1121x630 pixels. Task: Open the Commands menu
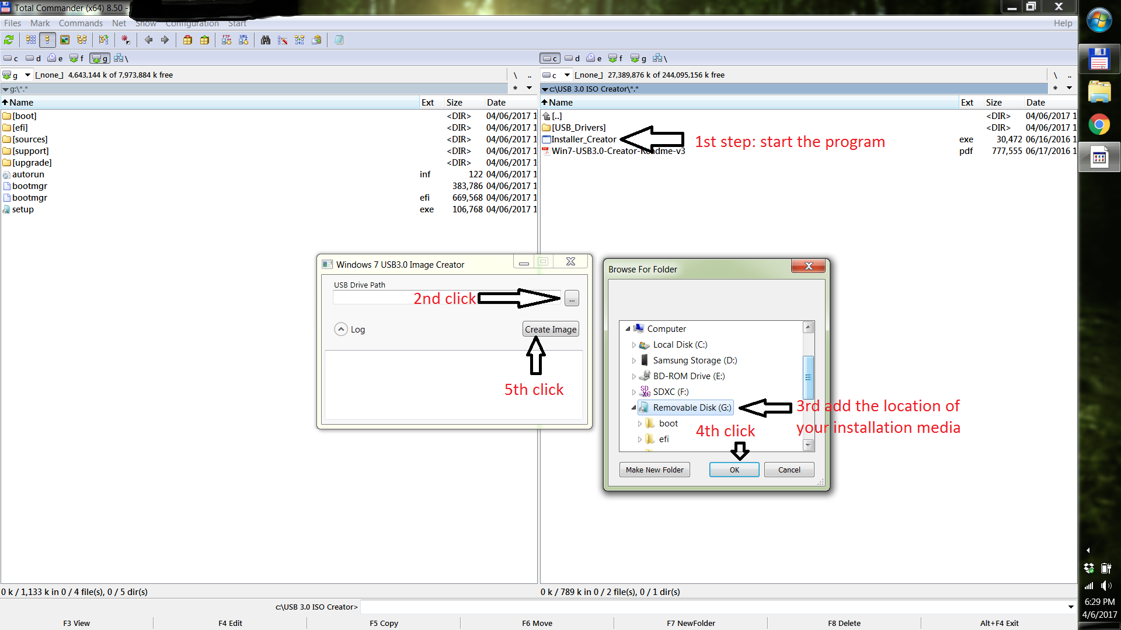pyautogui.click(x=81, y=23)
